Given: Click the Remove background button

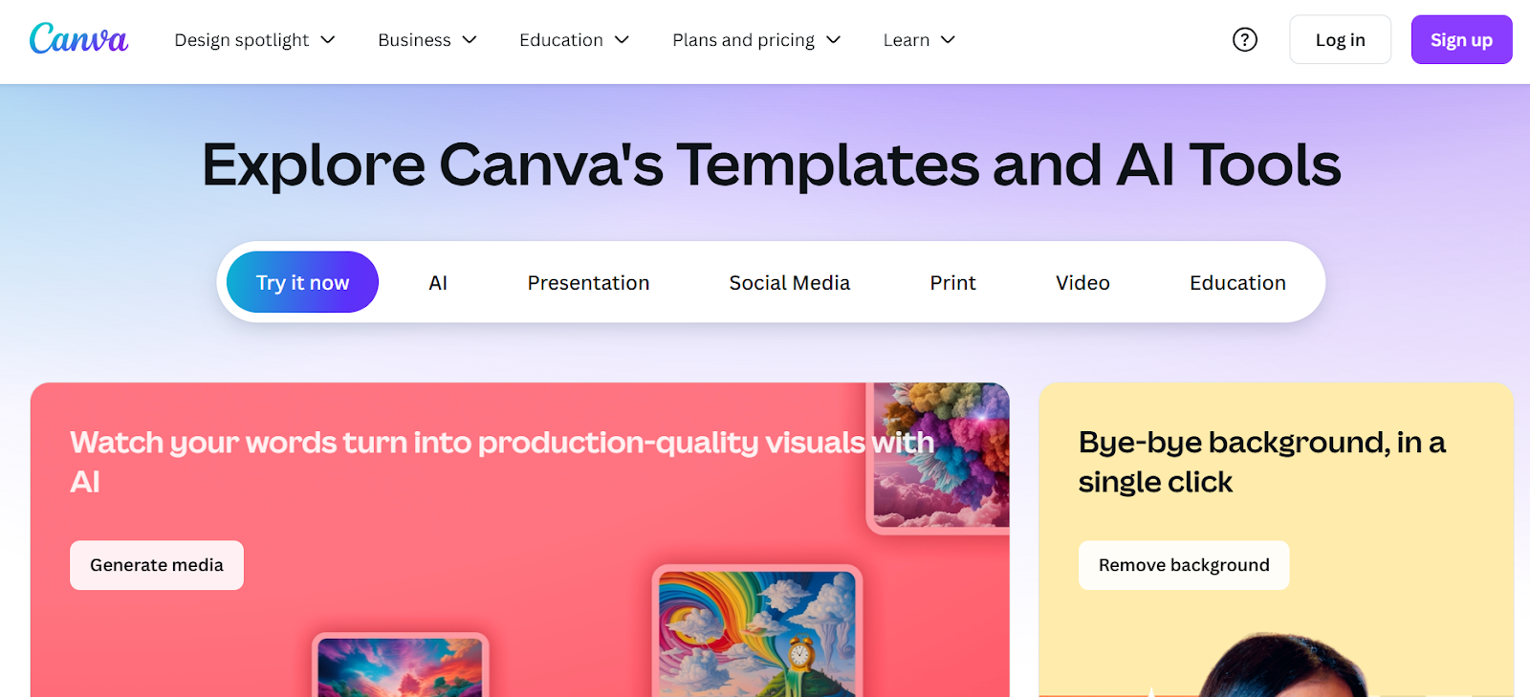Looking at the screenshot, I should pos(1184,565).
